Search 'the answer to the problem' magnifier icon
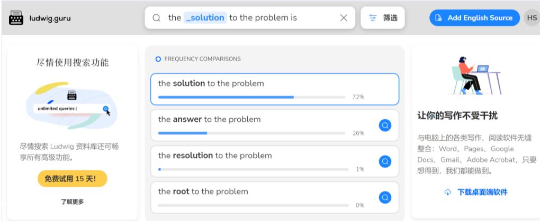Image resolution: width=540 pixels, height=221 pixels. point(385,125)
